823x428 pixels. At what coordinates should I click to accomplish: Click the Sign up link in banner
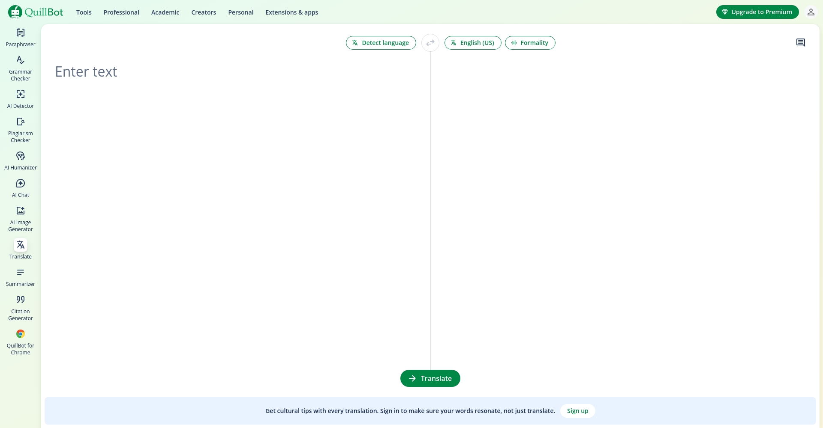(577, 411)
